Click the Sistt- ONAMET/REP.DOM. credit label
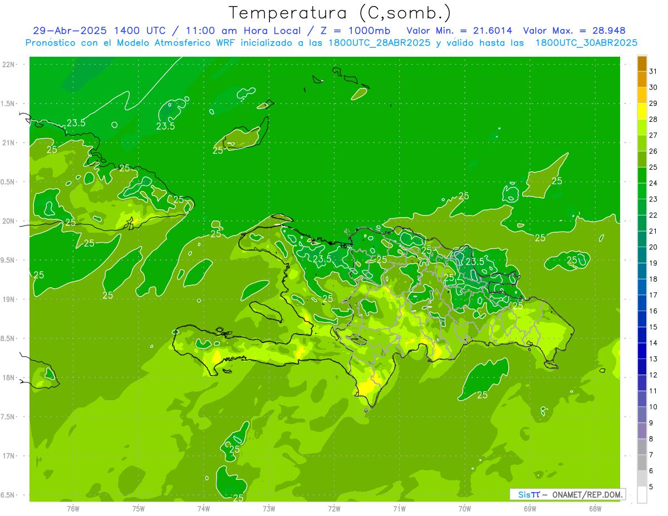 point(567,494)
